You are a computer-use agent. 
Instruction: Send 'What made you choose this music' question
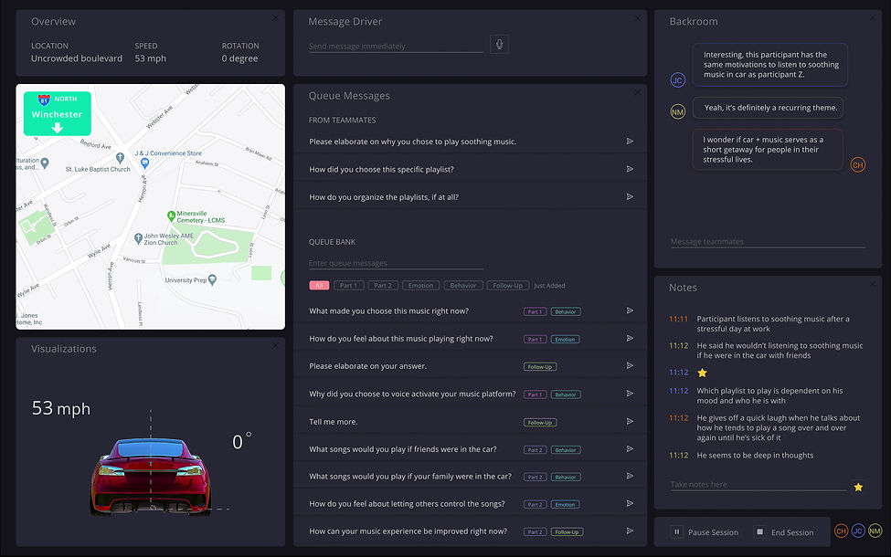pos(630,310)
